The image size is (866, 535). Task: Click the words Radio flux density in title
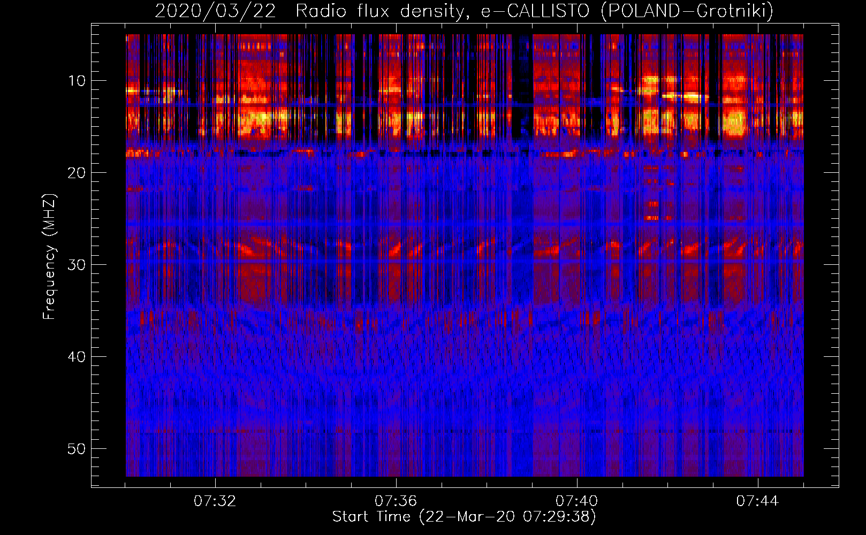coord(379,11)
